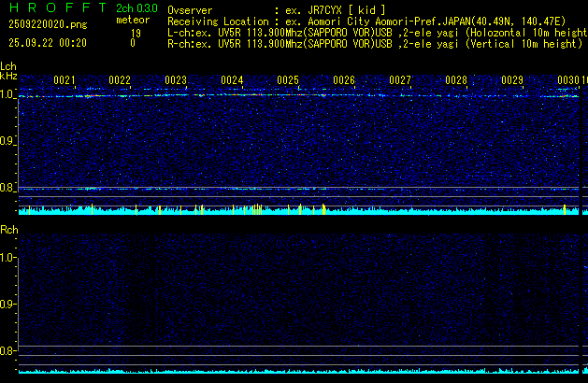Click the HROFFT title text
The image size is (588, 383).
53,7
